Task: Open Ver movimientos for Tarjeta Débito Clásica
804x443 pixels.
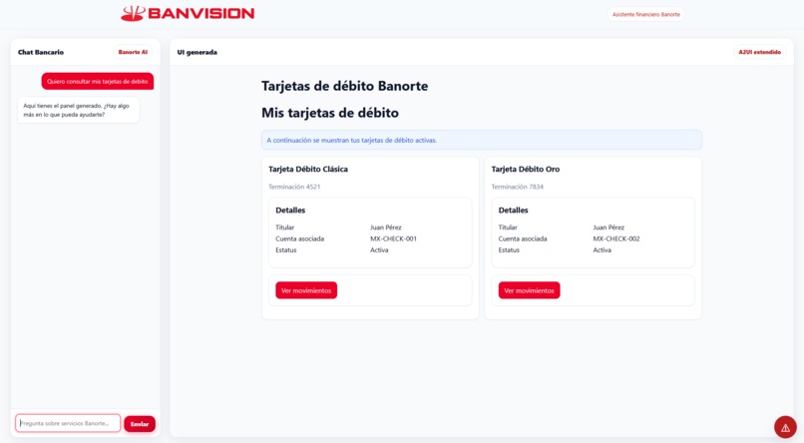Action: [x=306, y=290]
